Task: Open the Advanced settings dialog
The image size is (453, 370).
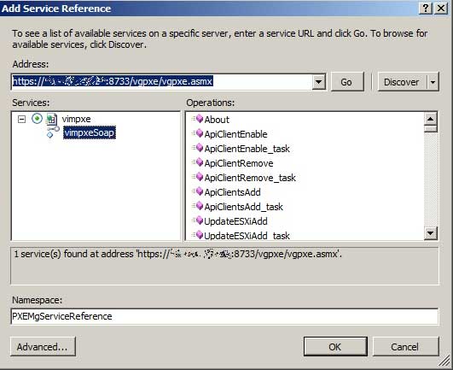Action: tap(43, 346)
